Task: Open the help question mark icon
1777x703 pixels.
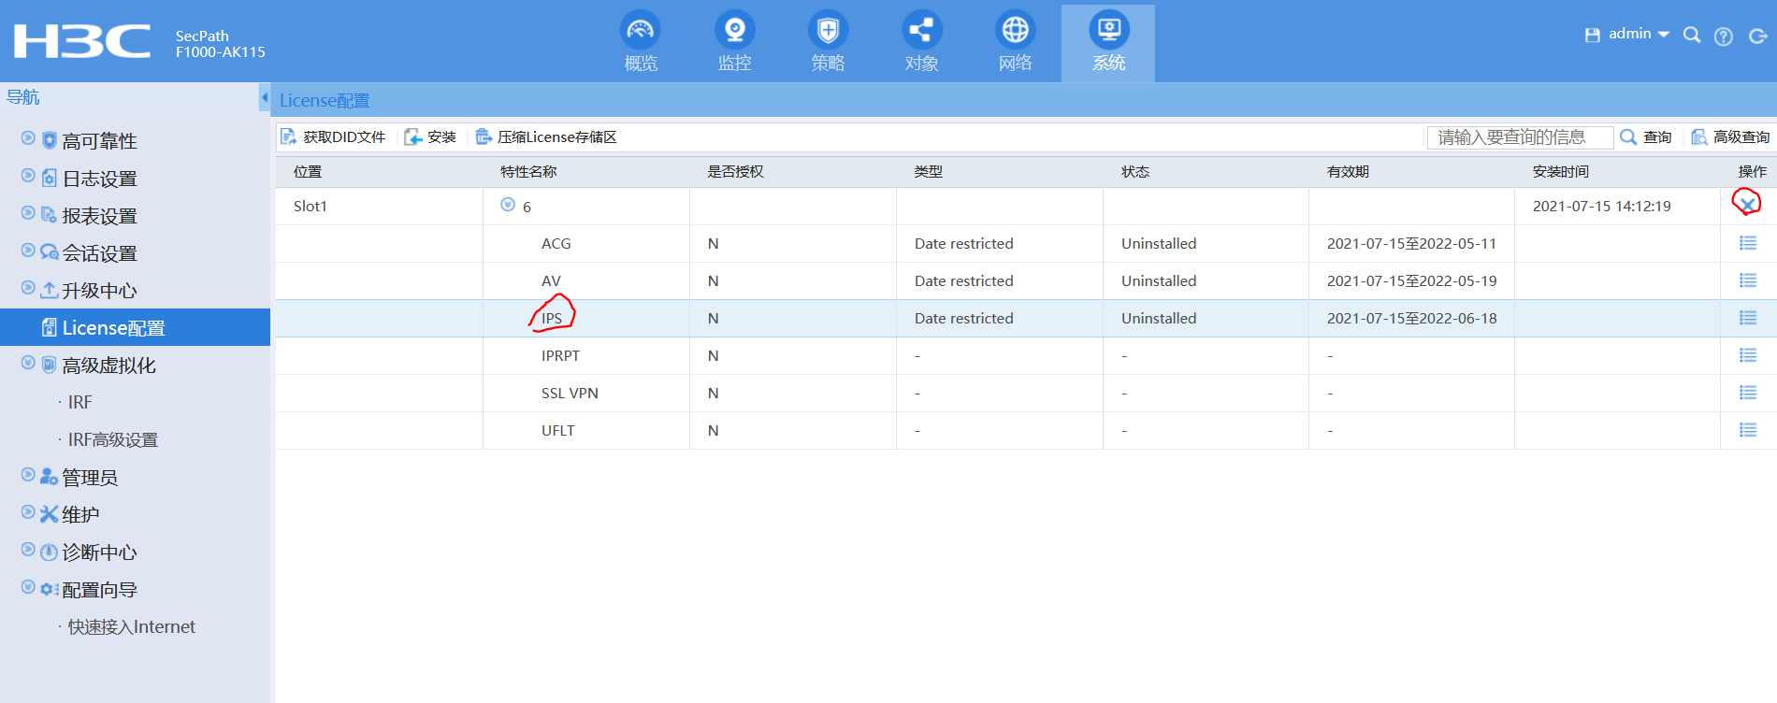Action: [x=1724, y=36]
